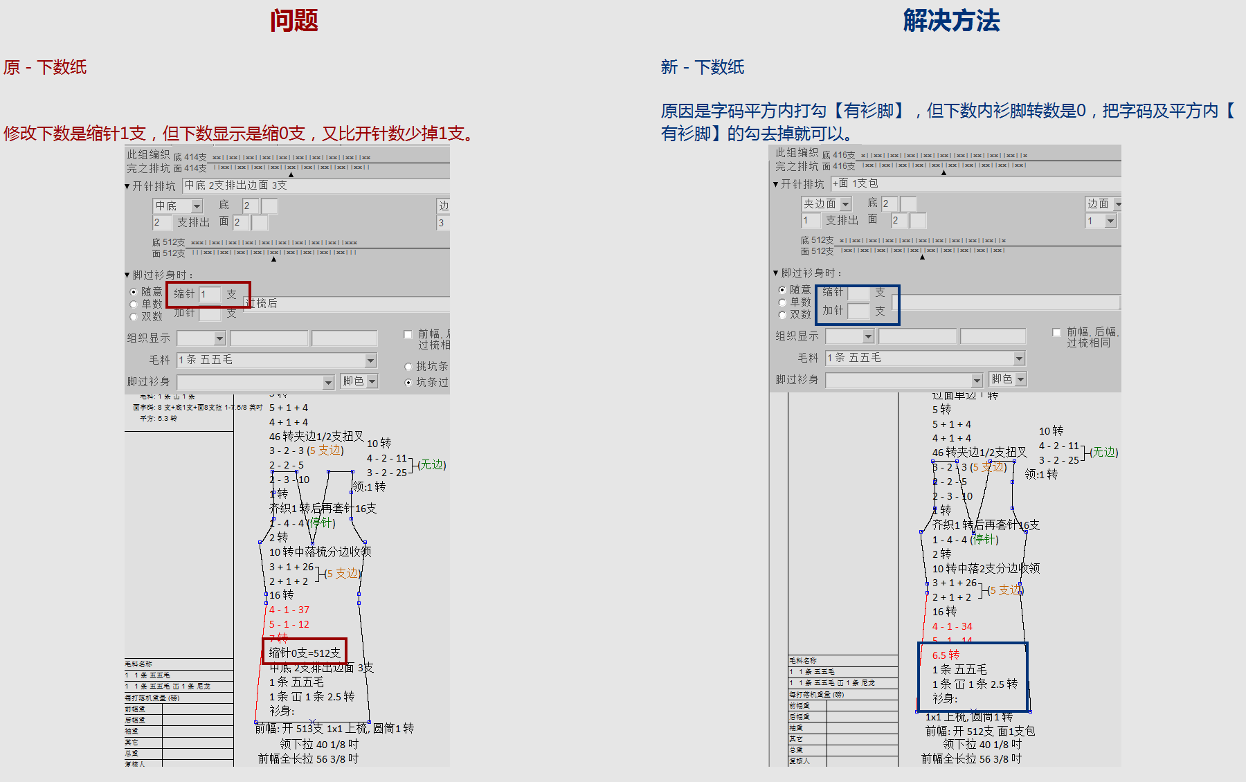Tick 前幅,后幅过梳相同 checkbox in the right panel

click(1056, 332)
